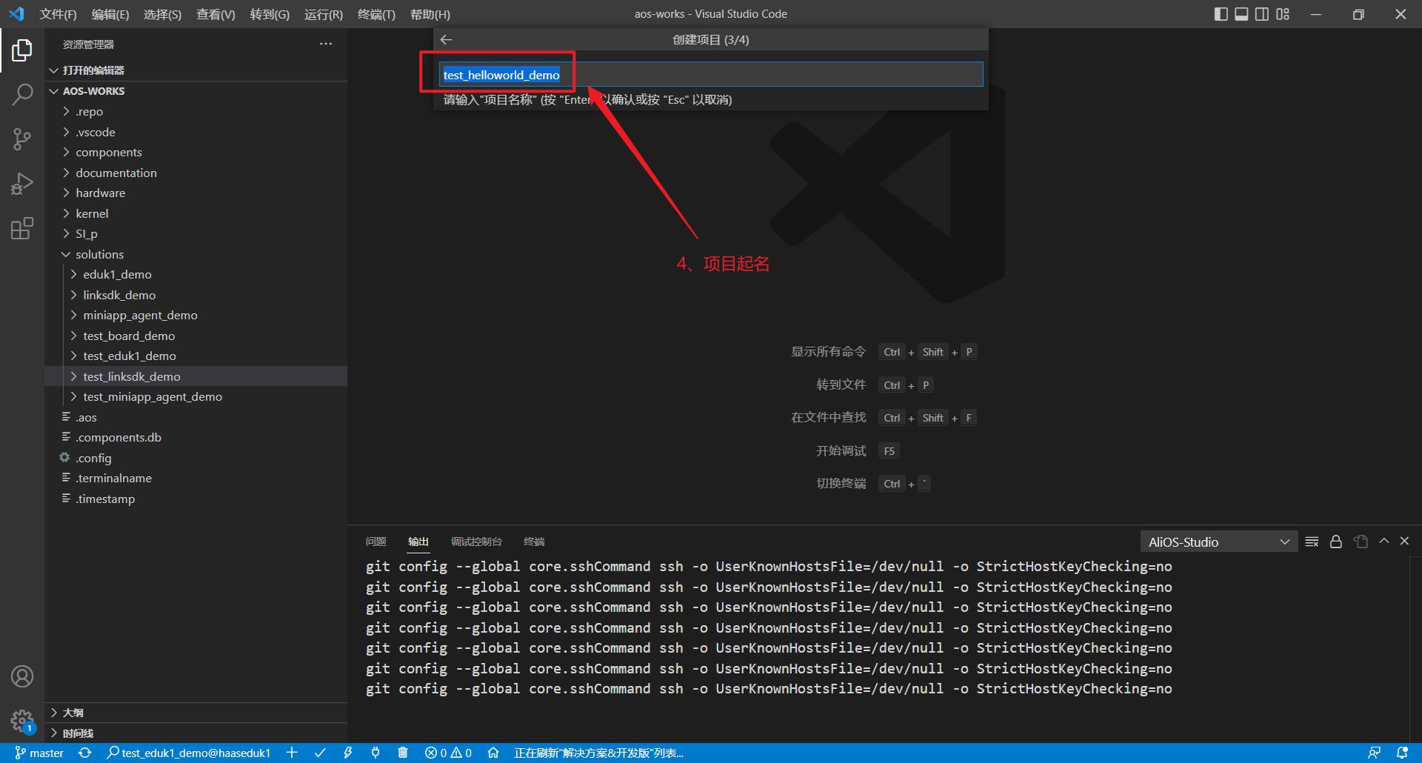Open Source Control view in activity bar
Image resolution: width=1422 pixels, height=763 pixels.
[x=22, y=139]
